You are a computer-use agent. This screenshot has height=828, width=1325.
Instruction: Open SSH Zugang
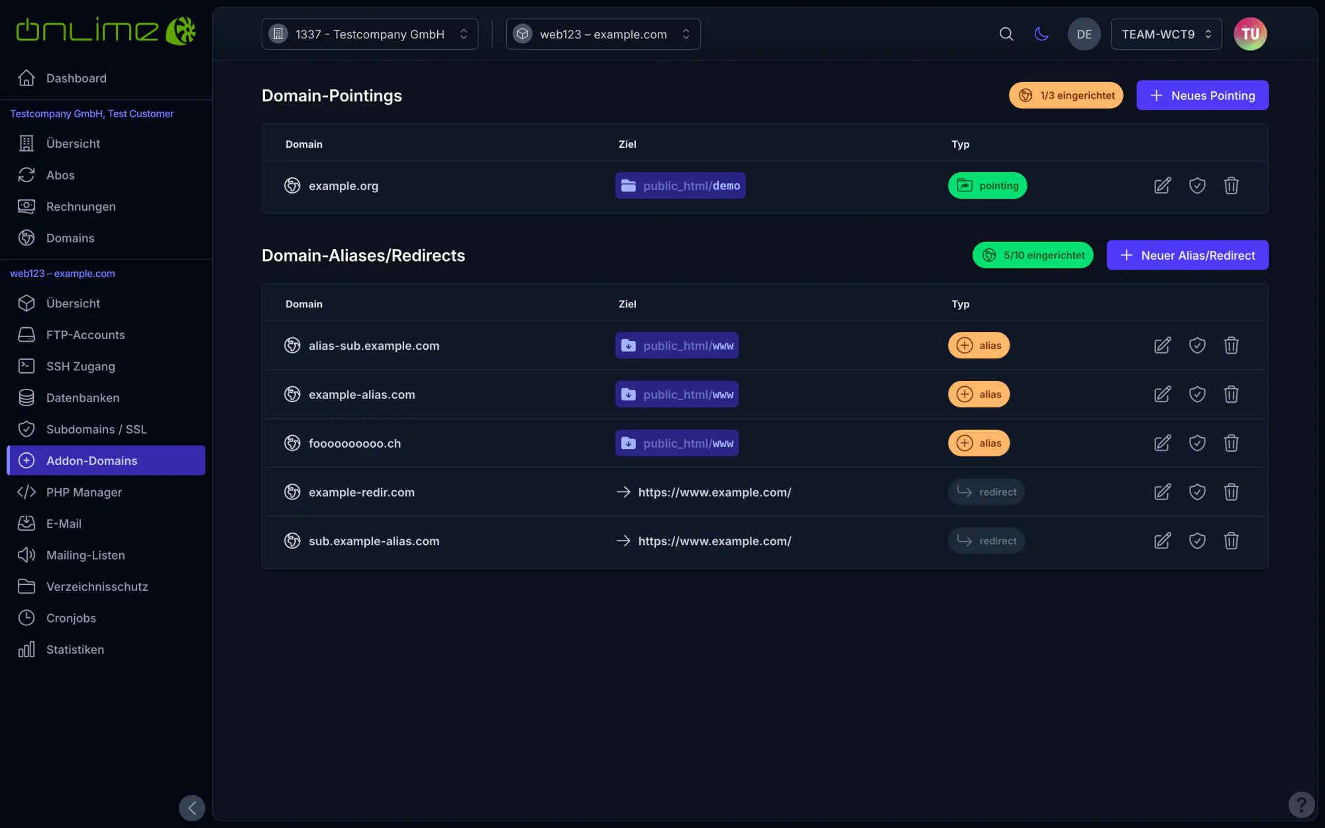(x=106, y=366)
